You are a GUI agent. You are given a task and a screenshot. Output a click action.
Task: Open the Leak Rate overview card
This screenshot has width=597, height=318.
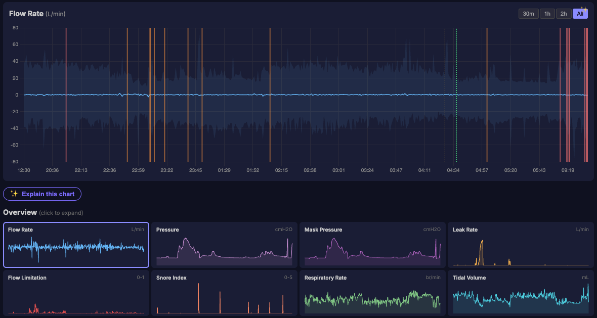click(521, 245)
